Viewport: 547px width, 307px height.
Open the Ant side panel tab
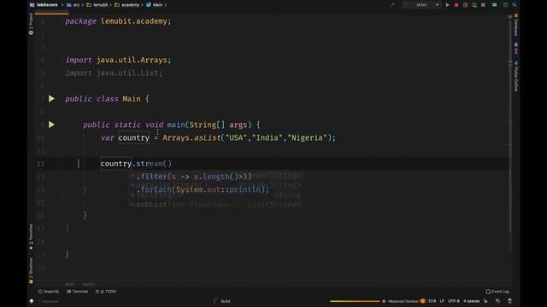click(516, 48)
